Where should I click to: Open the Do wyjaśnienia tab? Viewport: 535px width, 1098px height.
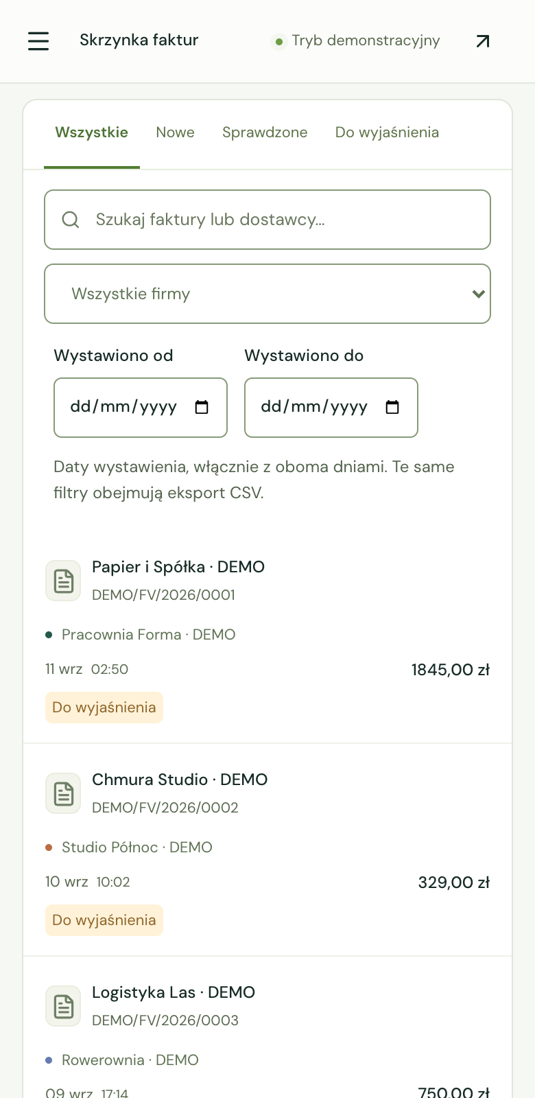tap(387, 132)
